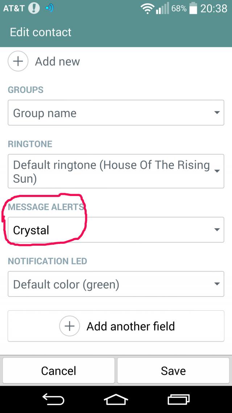Image resolution: width=232 pixels, height=413 pixels.
Task: Tap the Add new text
Action: point(57,61)
